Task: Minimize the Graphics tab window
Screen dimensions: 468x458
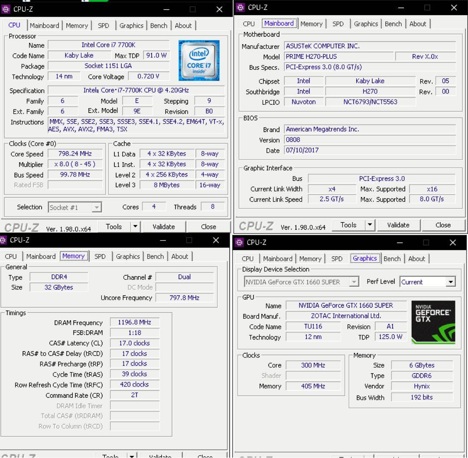Action: 400,243
